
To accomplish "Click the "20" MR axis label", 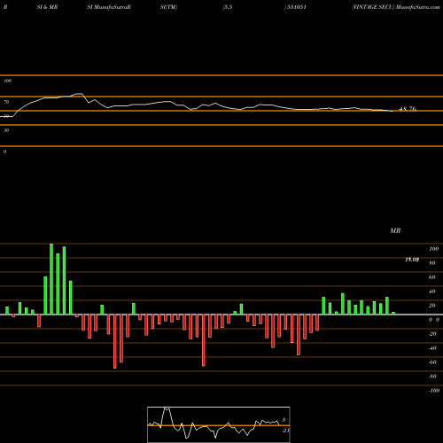I will [x=432, y=306].
